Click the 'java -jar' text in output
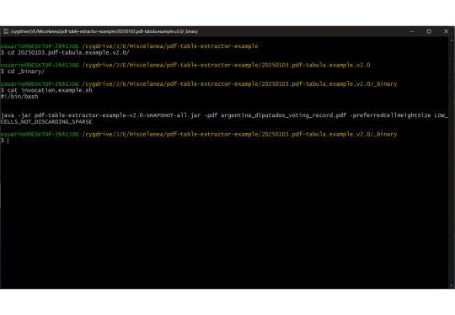The image size is (455, 315). 16,115
